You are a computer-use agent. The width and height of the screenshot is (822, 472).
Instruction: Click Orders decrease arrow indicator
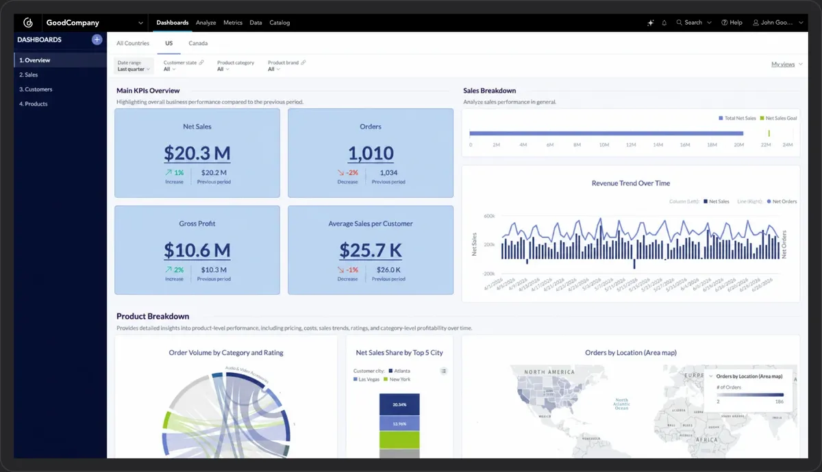pyautogui.click(x=341, y=173)
